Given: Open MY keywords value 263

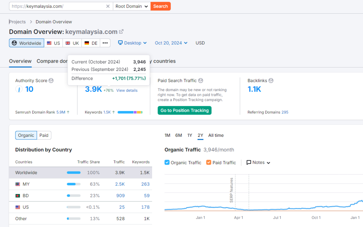Looking at the screenshot, I should click(146, 184).
